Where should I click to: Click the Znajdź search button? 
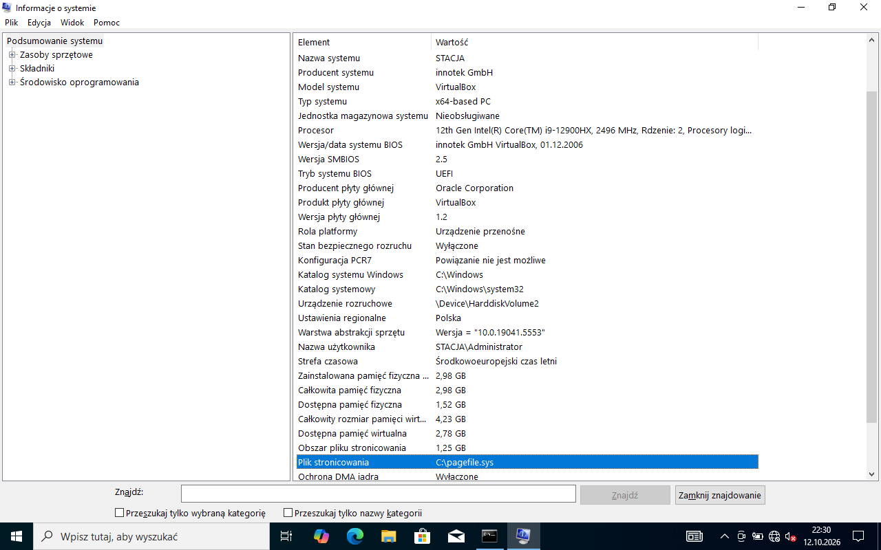coord(625,495)
